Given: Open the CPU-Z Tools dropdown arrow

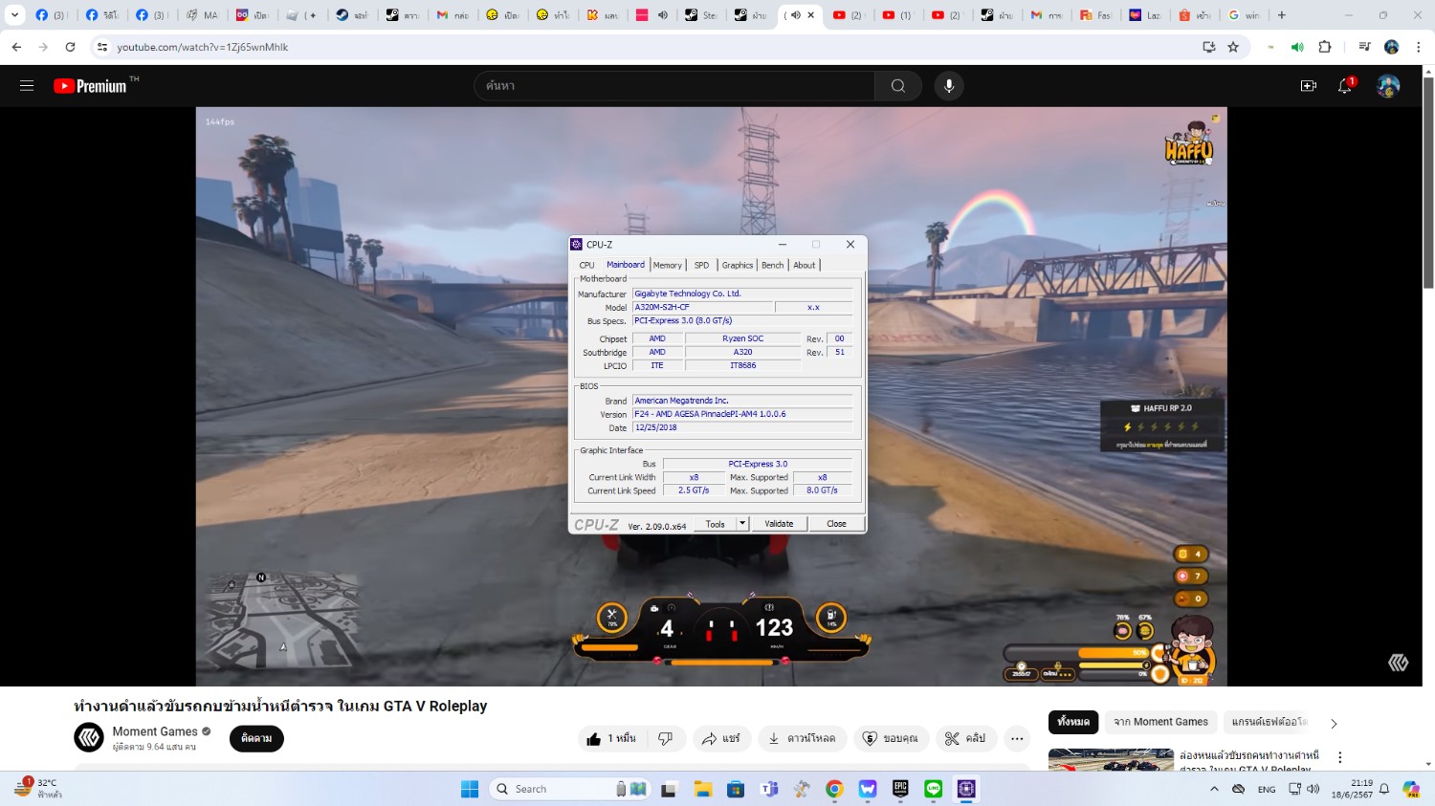Looking at the screenshot, I should pyautogui.click(x=741, y=524).
